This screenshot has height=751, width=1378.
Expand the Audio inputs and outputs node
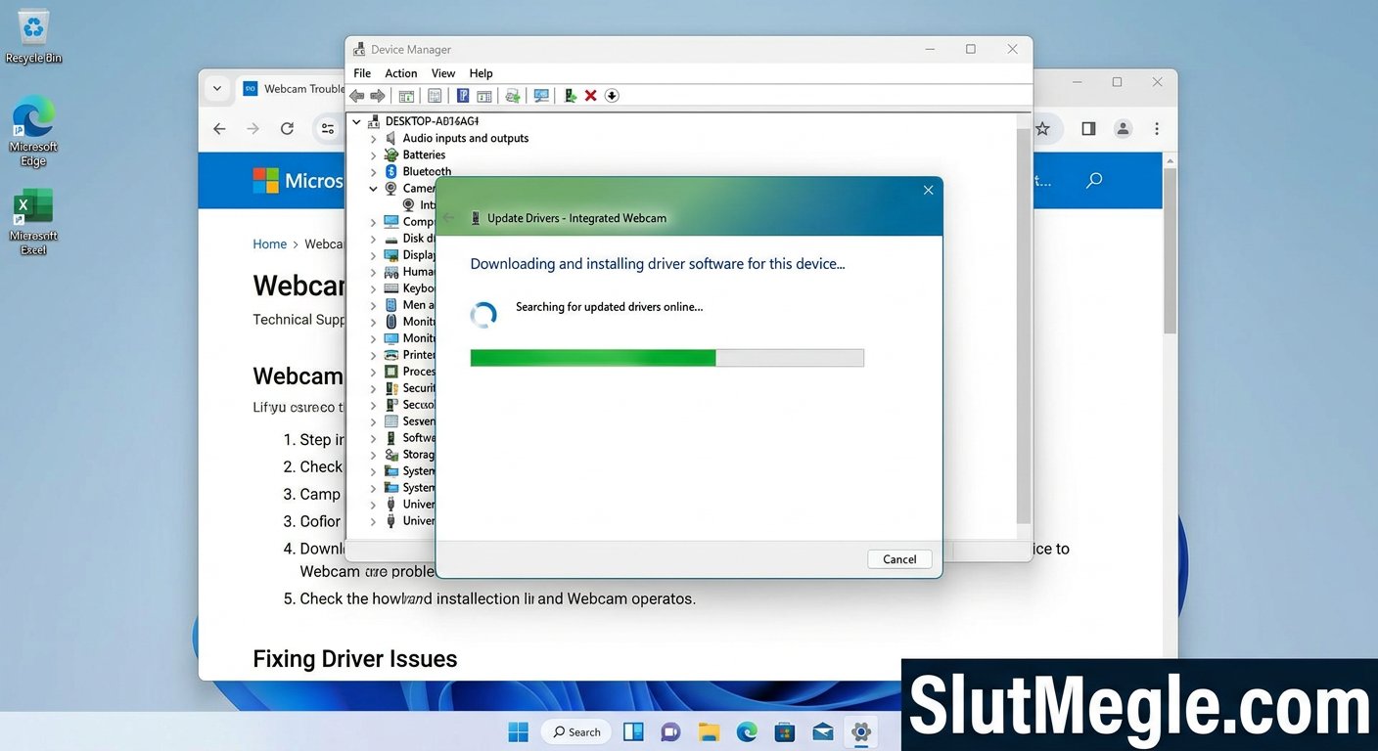click(373, 139)
